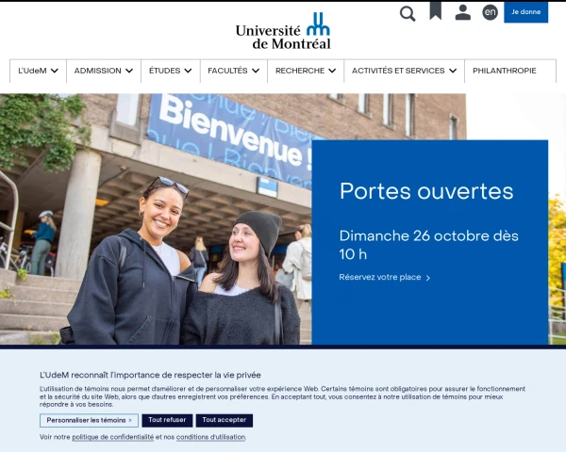Expand the Facultés menu
566x452 pixels.
[234, 71]
